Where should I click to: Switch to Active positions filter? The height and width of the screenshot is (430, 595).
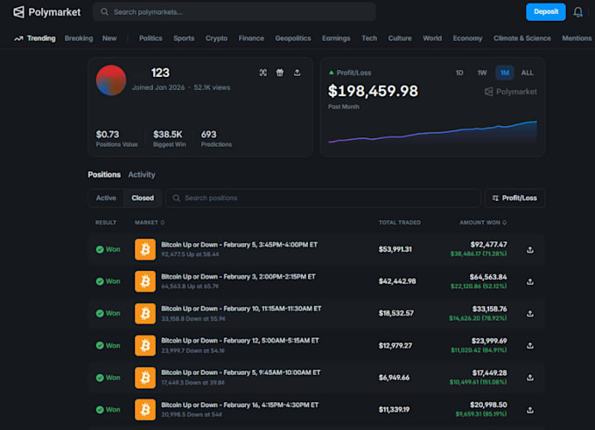[x=106, y=198]
